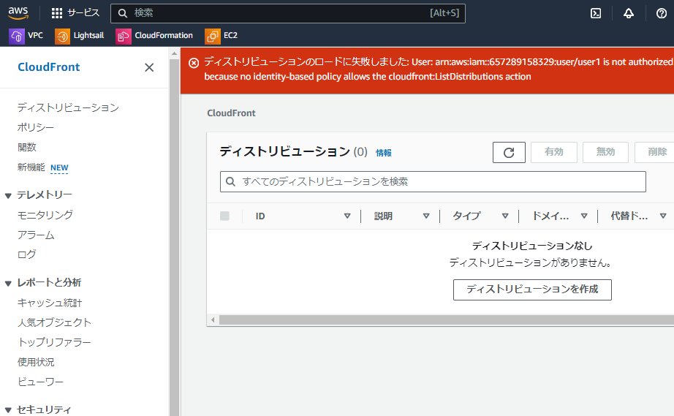Open the EC2 shortcut icon
The image size is (674, 416).
(x=212, y=36)
